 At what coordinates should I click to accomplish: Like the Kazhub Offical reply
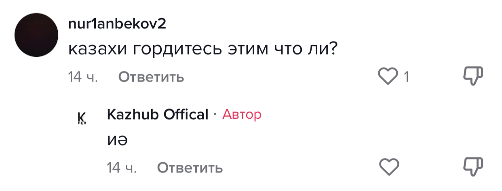390,166
